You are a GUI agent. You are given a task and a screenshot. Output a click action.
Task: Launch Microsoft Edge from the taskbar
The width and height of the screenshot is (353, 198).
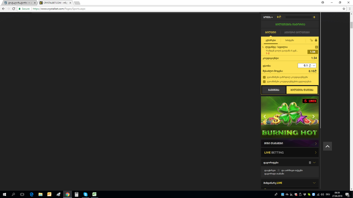click(x=31, y=195)
